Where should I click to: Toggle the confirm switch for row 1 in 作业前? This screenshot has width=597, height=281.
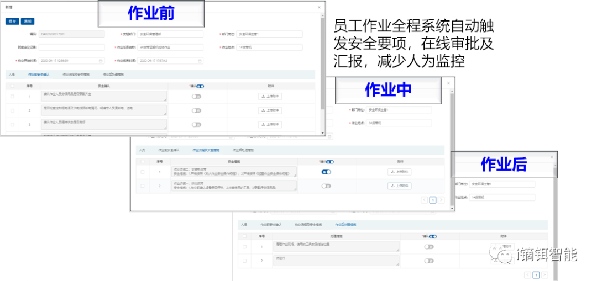tap(196, 96)
